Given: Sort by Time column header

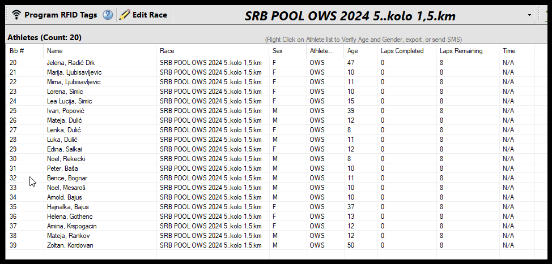Looking at the screenshot, I should (x=509, y=51).
